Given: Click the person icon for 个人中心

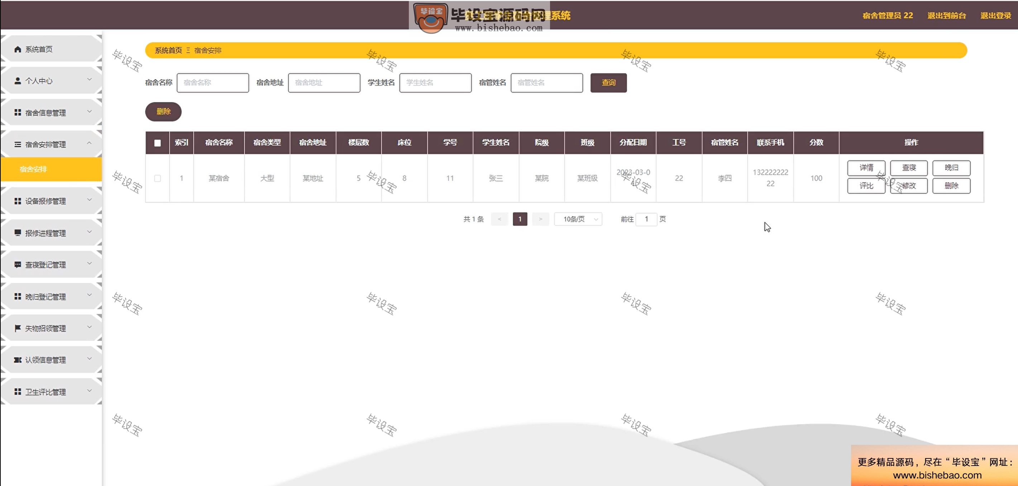Looking at the screenshot, I should click(x=18, y=81).
